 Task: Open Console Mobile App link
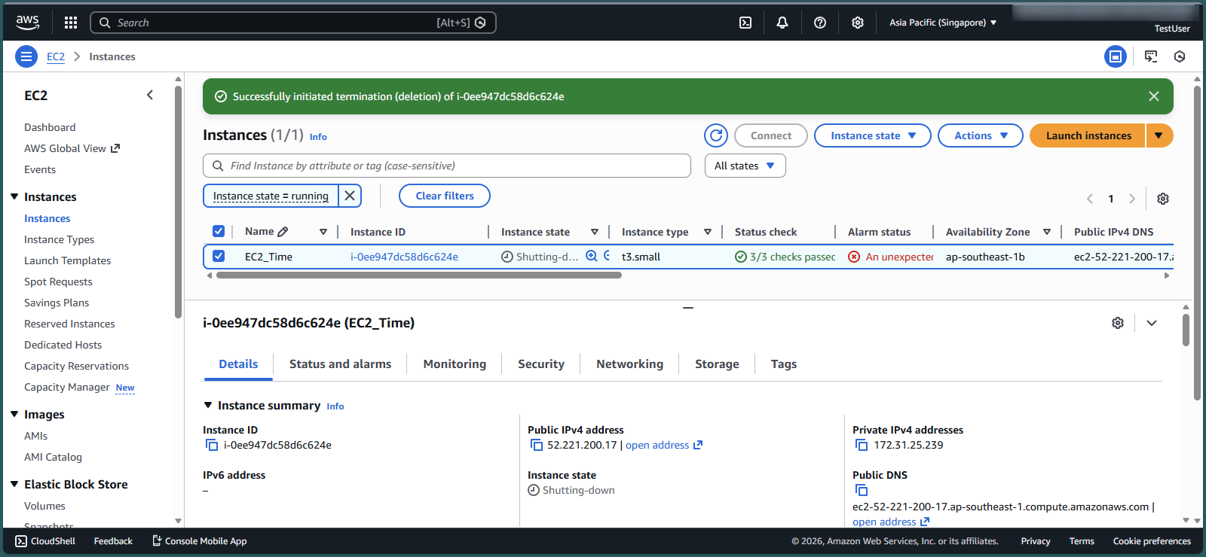click(x=200, y=541)
